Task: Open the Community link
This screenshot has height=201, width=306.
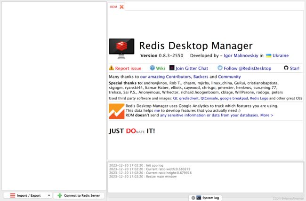Action: click(x=229, y=77)
